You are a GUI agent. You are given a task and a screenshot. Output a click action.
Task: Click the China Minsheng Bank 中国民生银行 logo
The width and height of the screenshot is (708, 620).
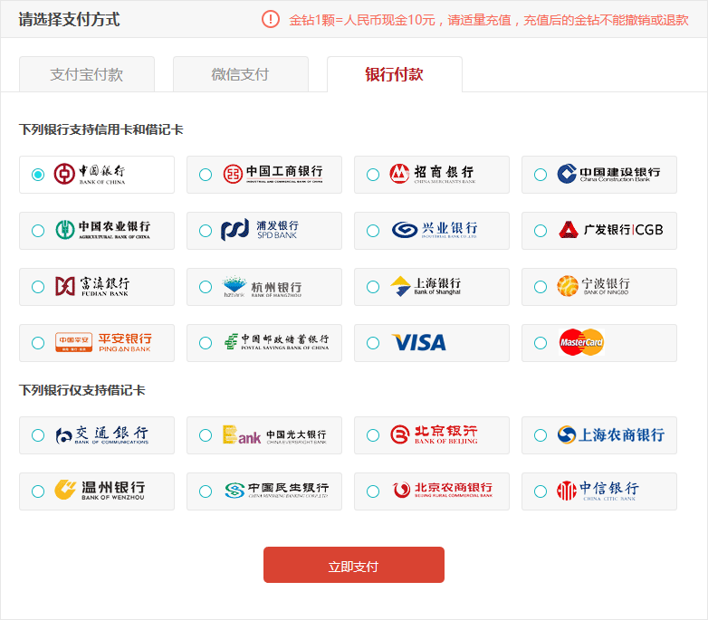277,491
